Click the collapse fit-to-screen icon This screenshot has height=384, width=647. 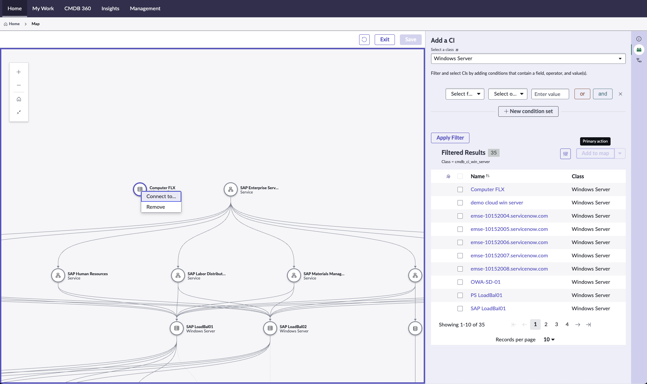[x=19, y=112]
